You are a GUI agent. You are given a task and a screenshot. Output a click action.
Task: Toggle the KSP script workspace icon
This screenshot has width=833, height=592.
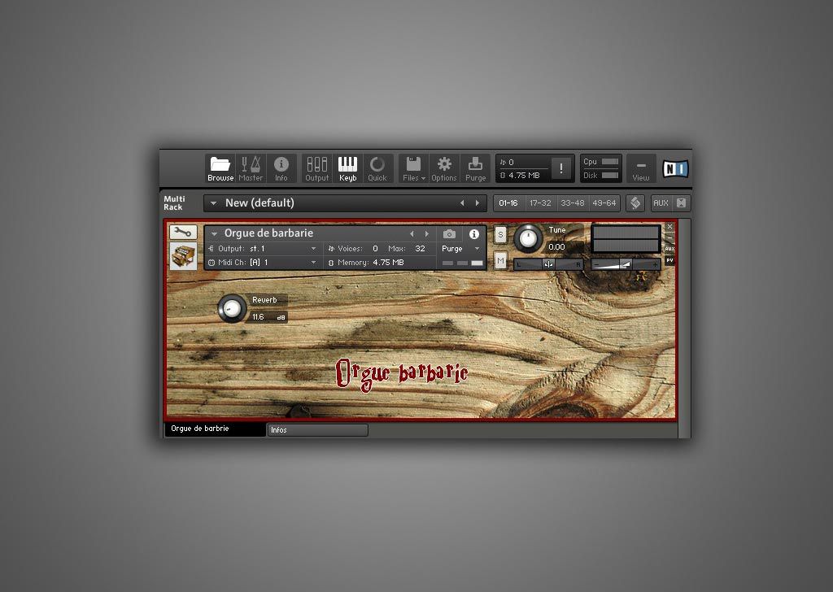(x=635, y=202)
